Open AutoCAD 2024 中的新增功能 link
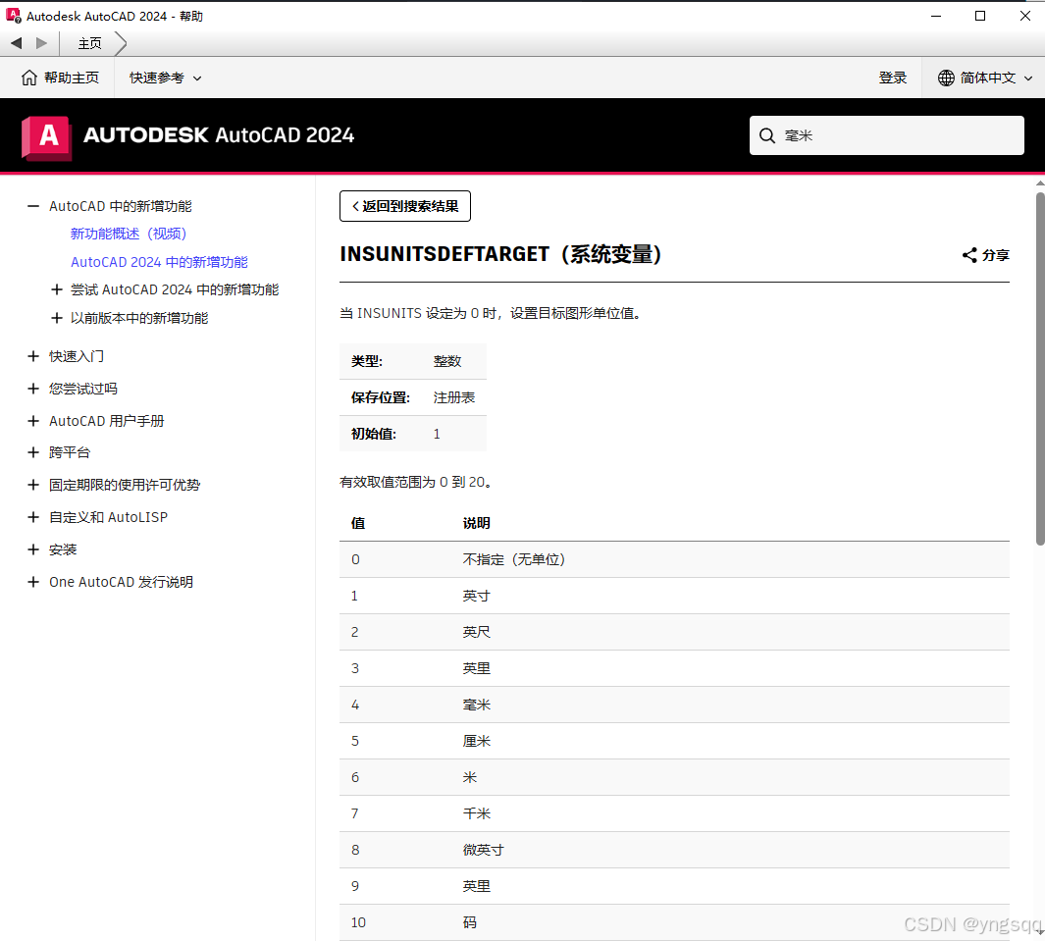 click(159, 262)
